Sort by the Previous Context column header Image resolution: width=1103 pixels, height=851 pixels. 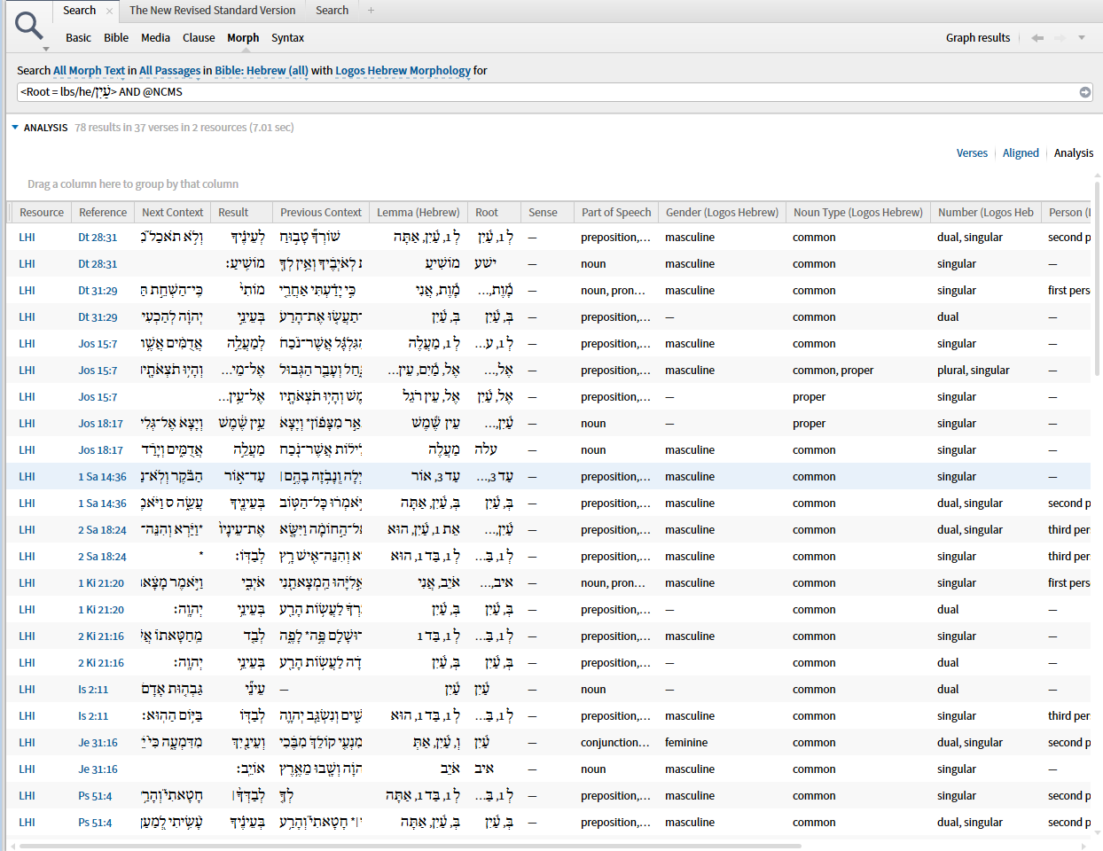coord(320,213)
